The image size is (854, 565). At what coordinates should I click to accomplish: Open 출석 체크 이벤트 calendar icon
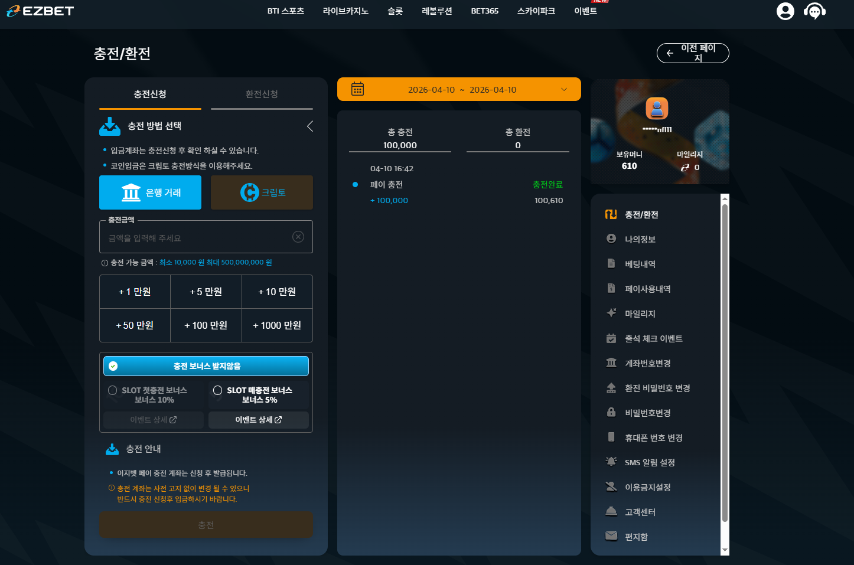click(611, 338)
